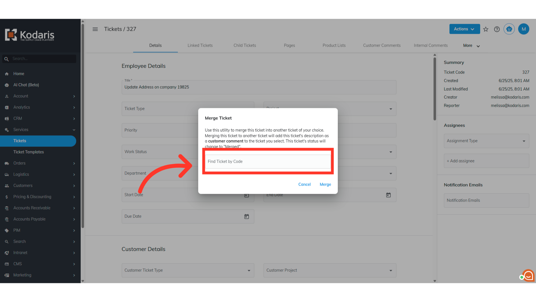Favorite this ticket with star icon
Image resolution: width=536 pixels, height=302 pixels.
click(486, 29)
